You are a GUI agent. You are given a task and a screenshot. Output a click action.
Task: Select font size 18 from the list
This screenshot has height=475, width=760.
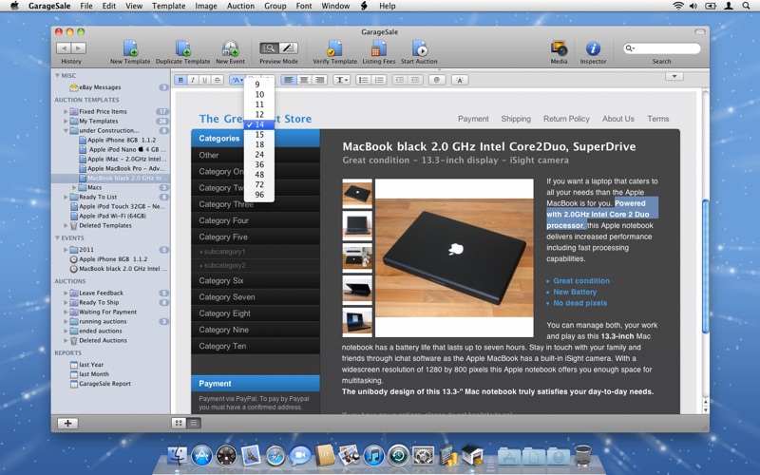[259, 144]
